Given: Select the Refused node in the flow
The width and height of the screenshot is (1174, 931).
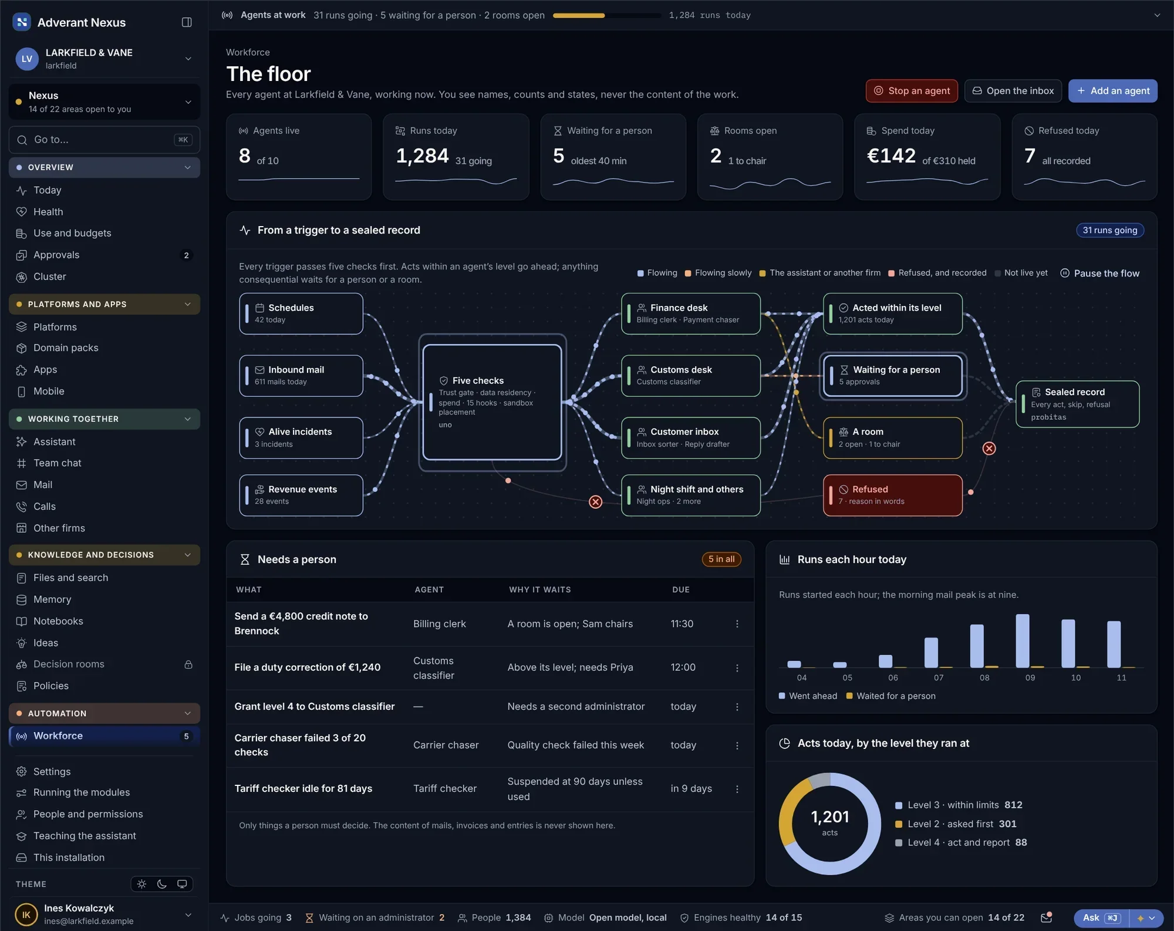Looking at the screenshot, I should [892, 495].
